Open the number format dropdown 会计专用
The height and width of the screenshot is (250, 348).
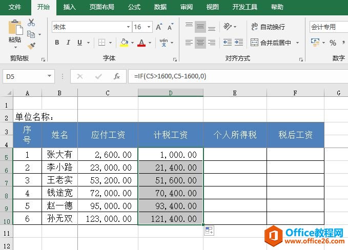click(x=328, y=27)
